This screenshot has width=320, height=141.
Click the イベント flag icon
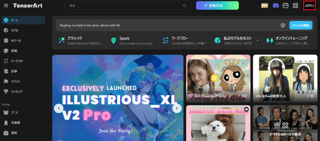tap(6, 81)
